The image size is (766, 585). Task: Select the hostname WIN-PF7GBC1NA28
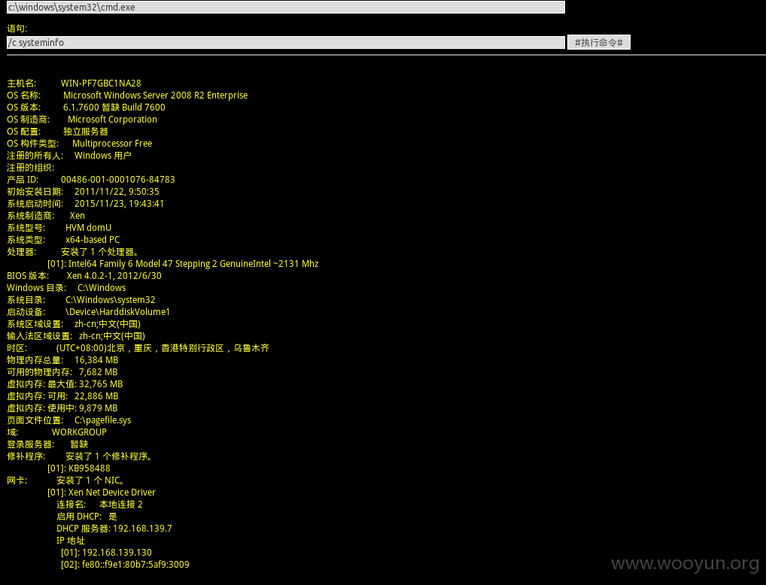(x=101, y=83)
